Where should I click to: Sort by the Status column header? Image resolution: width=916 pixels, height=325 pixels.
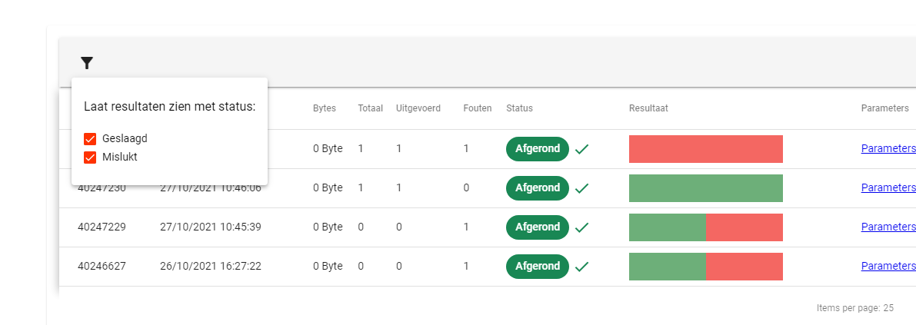pos(519,108)
